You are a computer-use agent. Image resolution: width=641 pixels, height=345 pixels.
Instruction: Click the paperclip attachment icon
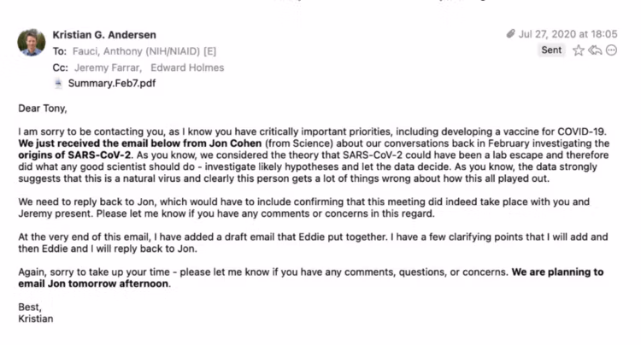coord(511,34)
